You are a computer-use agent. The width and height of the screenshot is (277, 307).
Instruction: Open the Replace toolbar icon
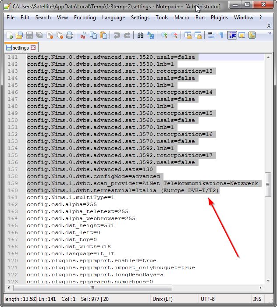(151, 35)
